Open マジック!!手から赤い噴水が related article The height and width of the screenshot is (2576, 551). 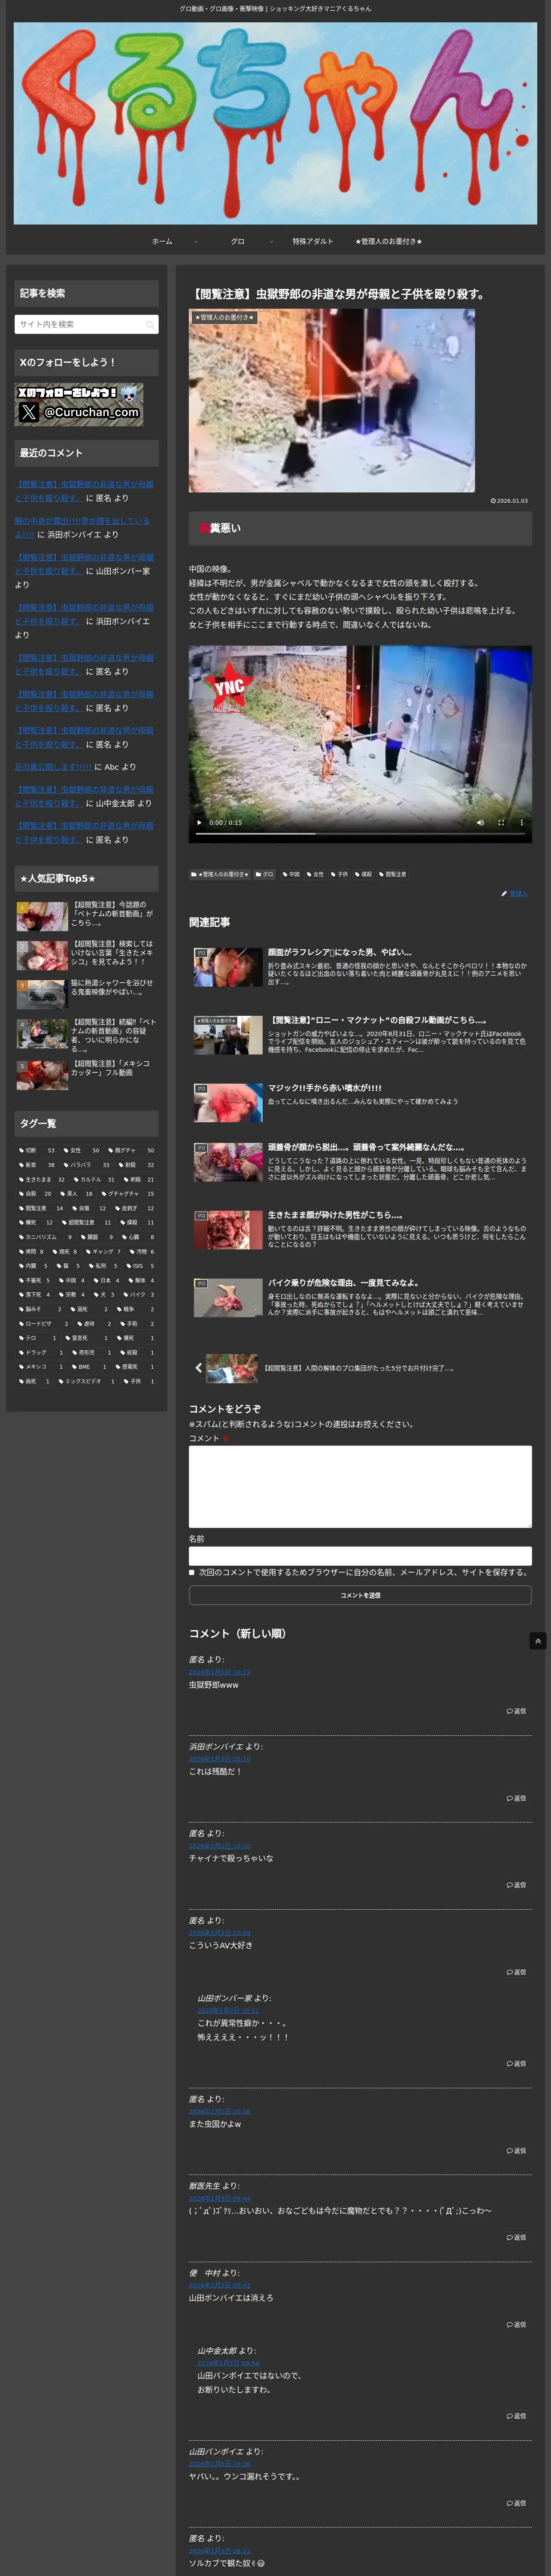click(x=360, y=1102)
